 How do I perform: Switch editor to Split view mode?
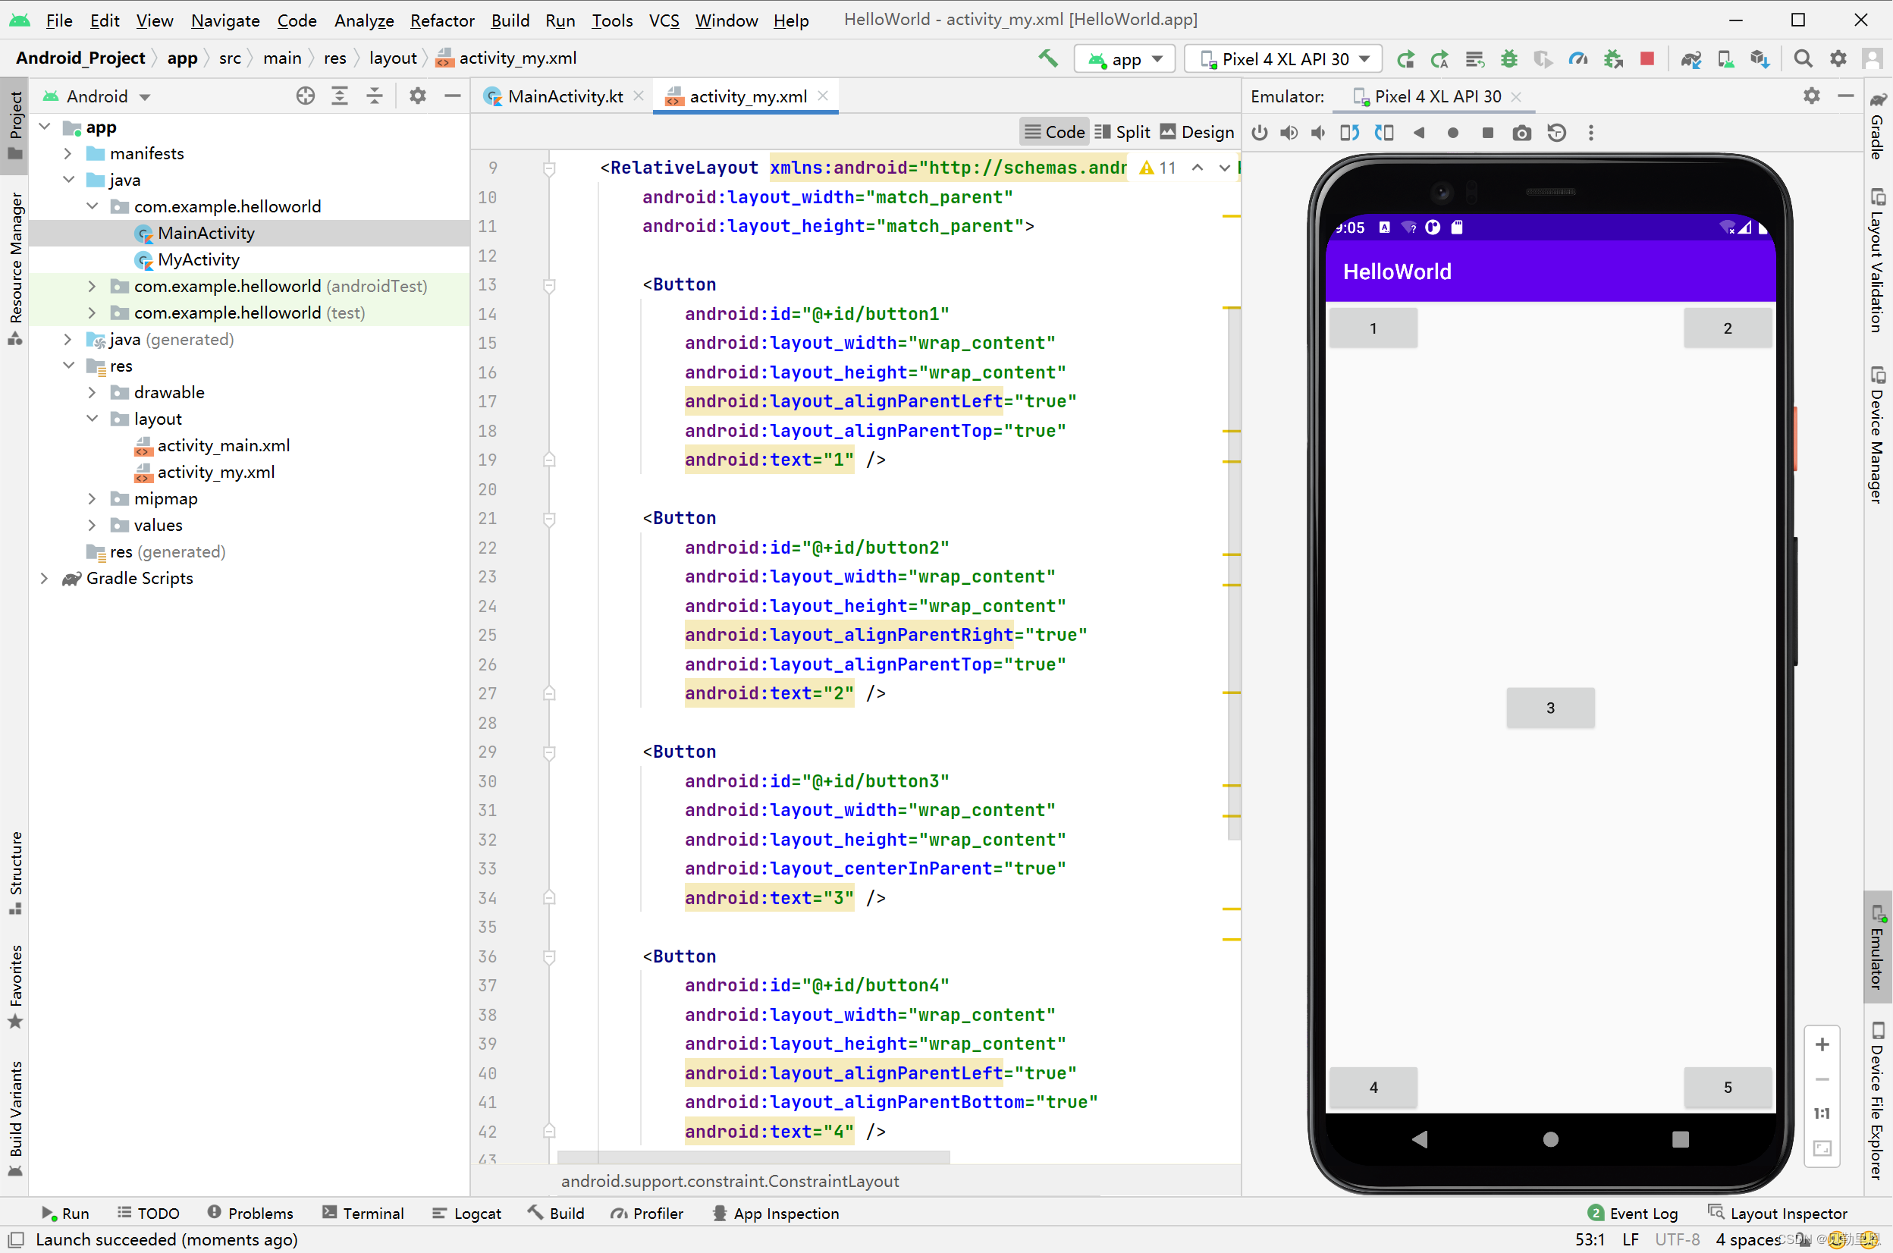point(1122,132)
